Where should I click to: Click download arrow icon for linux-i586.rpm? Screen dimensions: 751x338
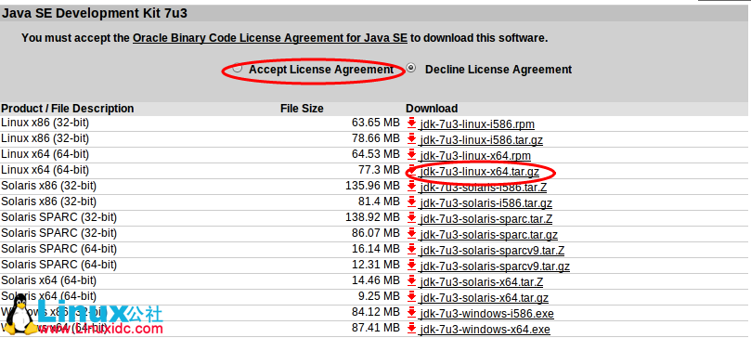point(411,123)
